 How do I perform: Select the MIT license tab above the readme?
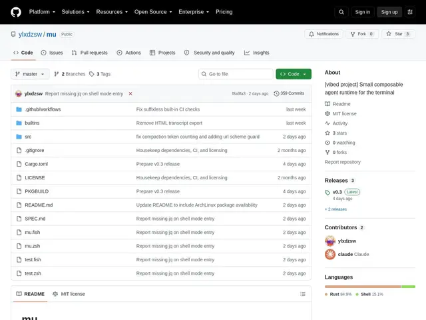[69, 294]
